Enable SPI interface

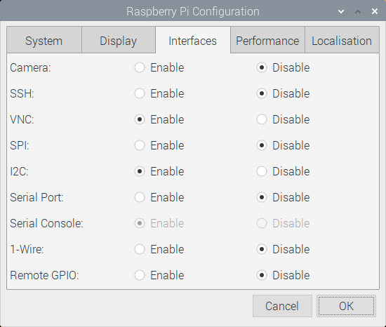pyautogui.click(x=140, y=145)
